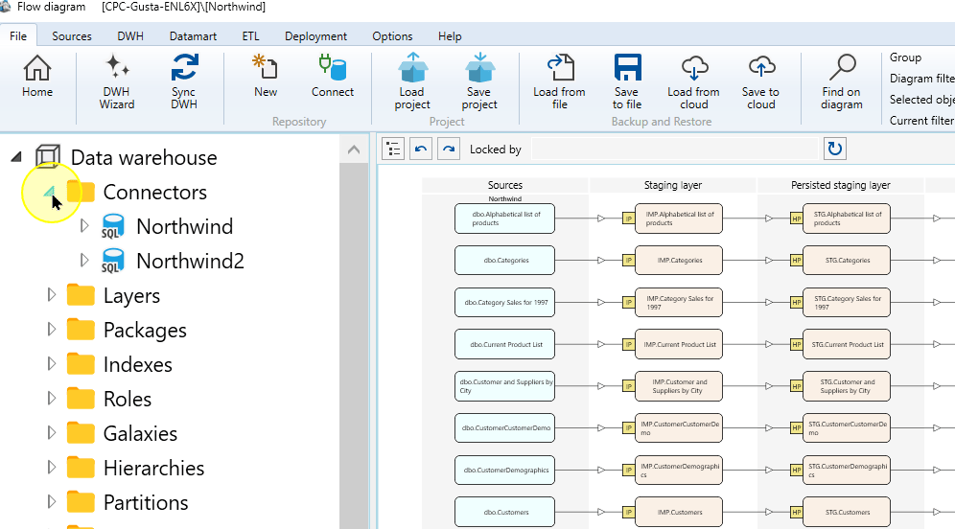Expand the Northwind connector node

pyautogui.click(x=84, y=226)
